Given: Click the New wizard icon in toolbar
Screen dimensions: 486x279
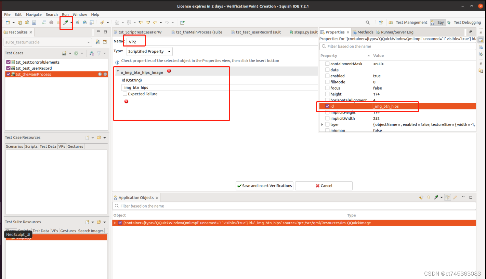Looking at the screenshot, I should coord(8,23).
